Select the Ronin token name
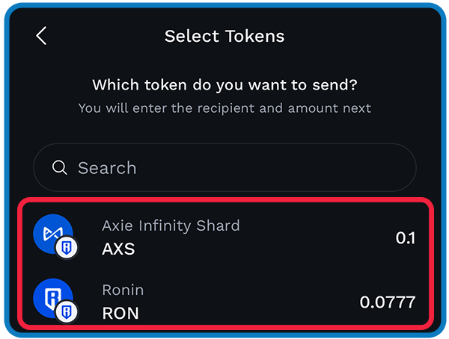Viewport: 449px width, 339px height. pos(123,290)
